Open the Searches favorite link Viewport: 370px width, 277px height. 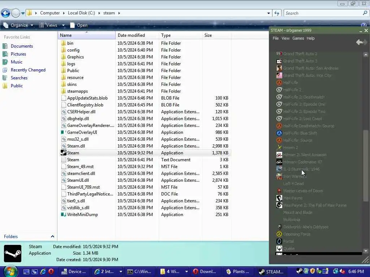[19, 78]
